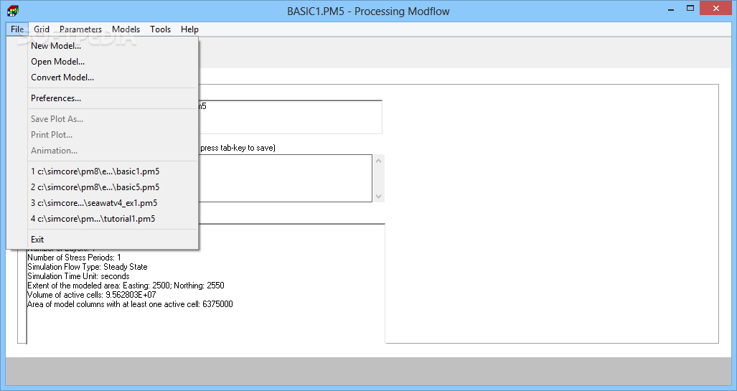Click scroll-down arrow of the description box
This screenshot has width=737, height=391.
coord(378,197)
